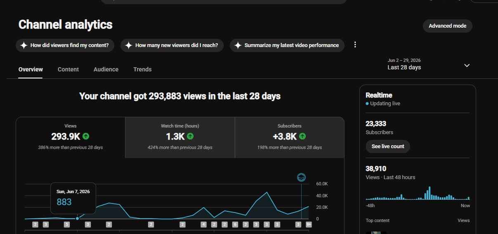Click the Sun, Jun 7, 2026 tooltip
Viewport: 498px width, 234px height.
(73, 198)
